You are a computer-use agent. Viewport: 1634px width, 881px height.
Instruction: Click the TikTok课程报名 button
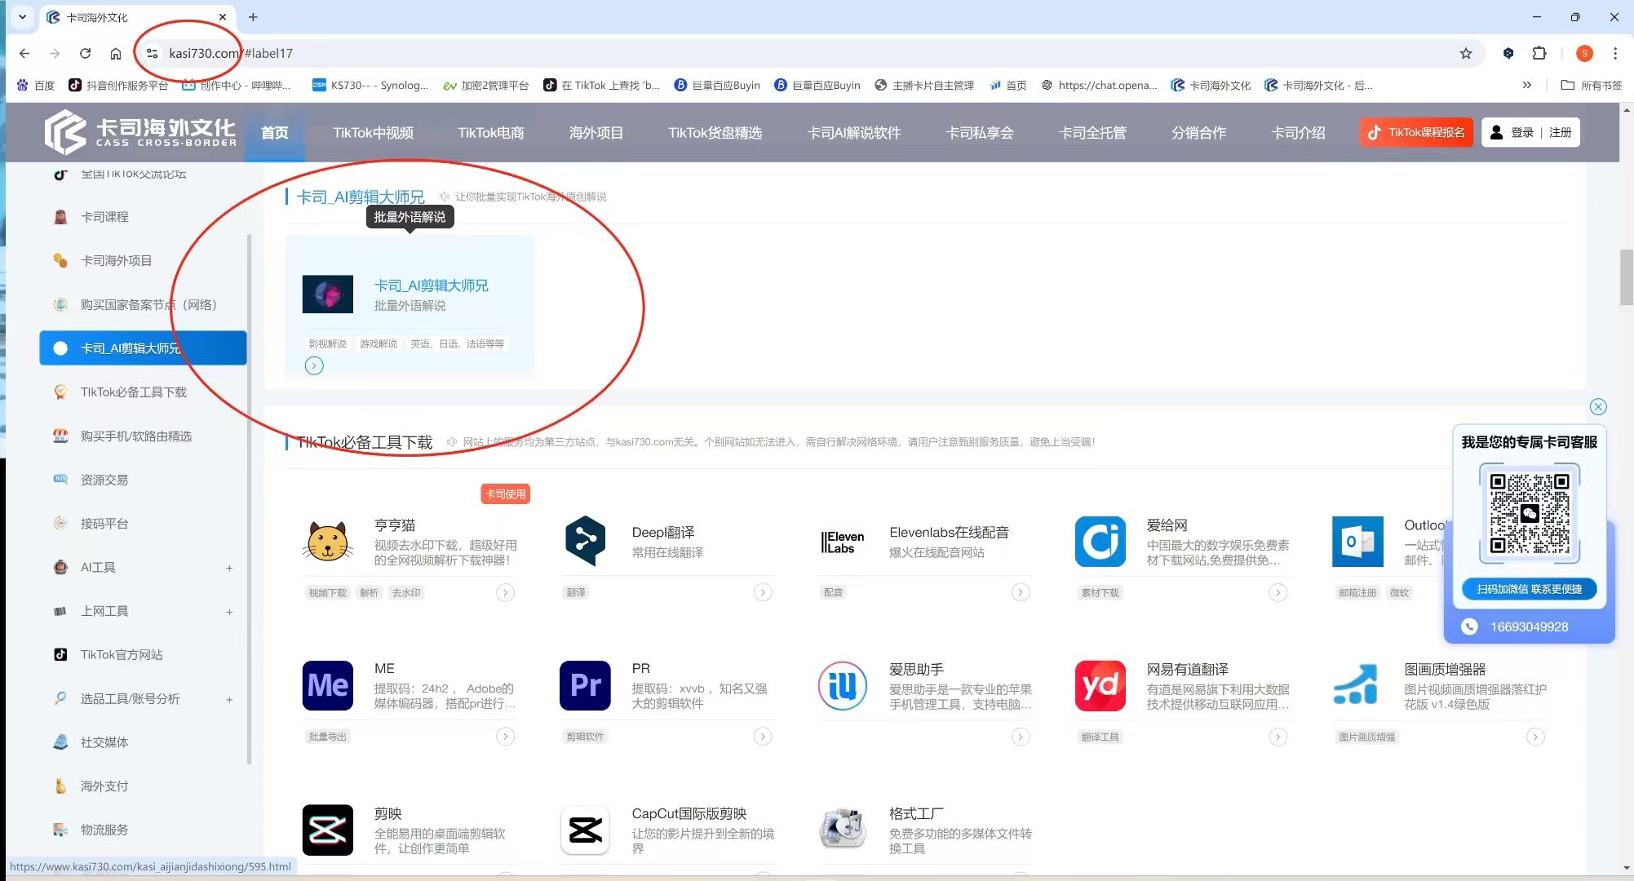(x=1415, y=132)
